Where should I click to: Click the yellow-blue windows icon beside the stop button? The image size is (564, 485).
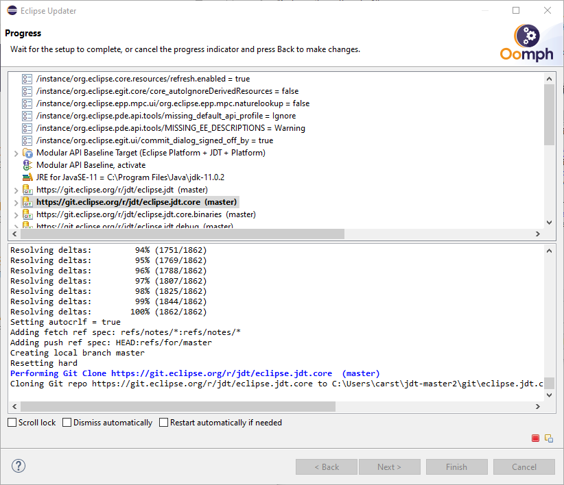(549, 438)
